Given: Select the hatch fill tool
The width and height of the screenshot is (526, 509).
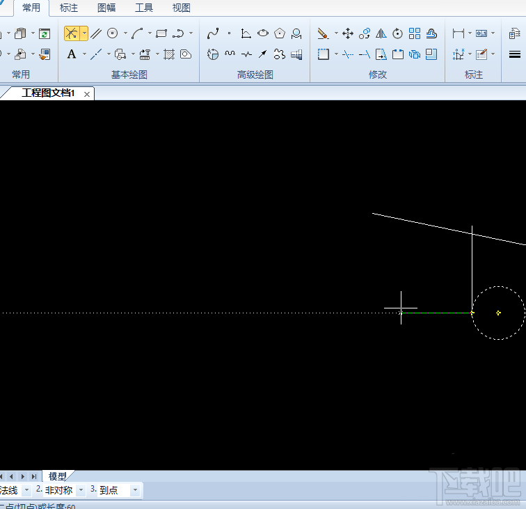Looking at the screenshot, I should coord(169,54).
